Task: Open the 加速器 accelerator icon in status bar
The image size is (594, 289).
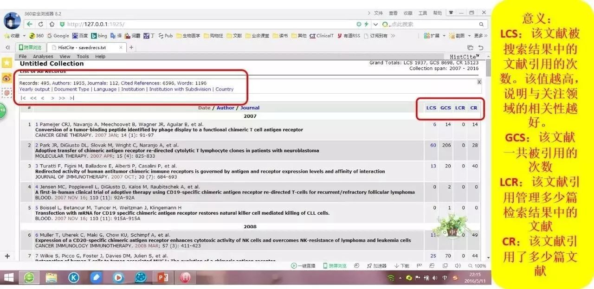Action: click(x=377, y=266)
